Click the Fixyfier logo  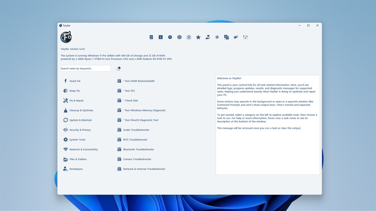[x=66, y=37]
